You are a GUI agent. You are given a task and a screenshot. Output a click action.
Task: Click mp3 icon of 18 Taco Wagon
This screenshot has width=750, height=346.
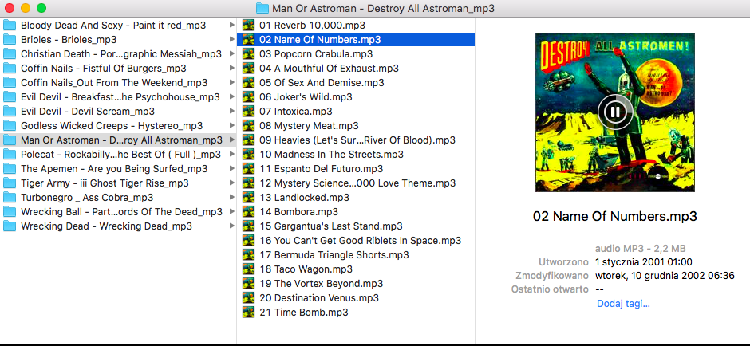248,269
